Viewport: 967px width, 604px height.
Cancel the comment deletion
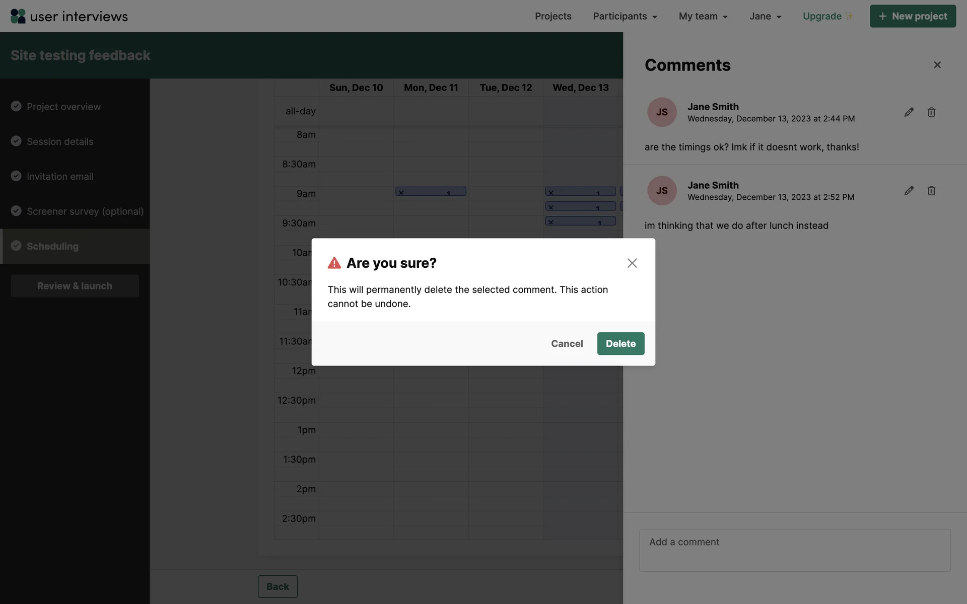point(567,344)
